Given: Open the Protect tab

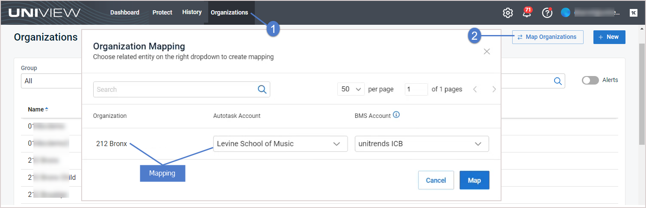Looking at the screenshot, I should [162, 12].
